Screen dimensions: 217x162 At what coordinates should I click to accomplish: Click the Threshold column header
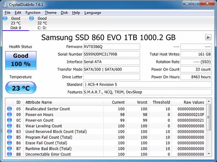pyautogui.click(x=161, y=102)
